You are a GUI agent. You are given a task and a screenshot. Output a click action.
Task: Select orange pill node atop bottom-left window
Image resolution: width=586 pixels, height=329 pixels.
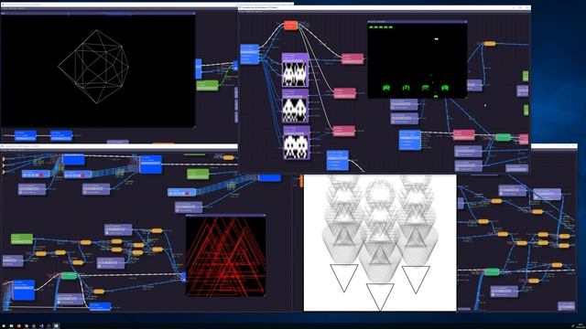pos(228,158)
